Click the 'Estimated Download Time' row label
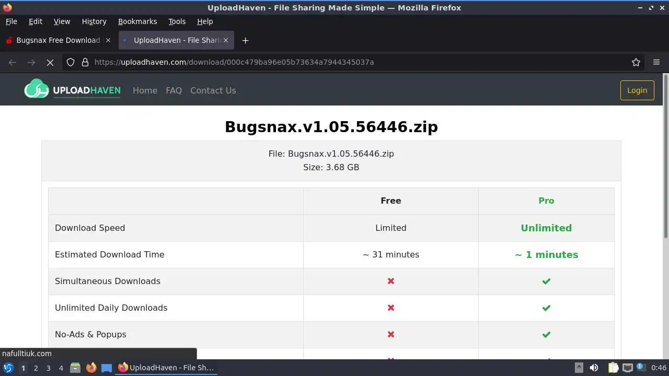 click(110, 254)
